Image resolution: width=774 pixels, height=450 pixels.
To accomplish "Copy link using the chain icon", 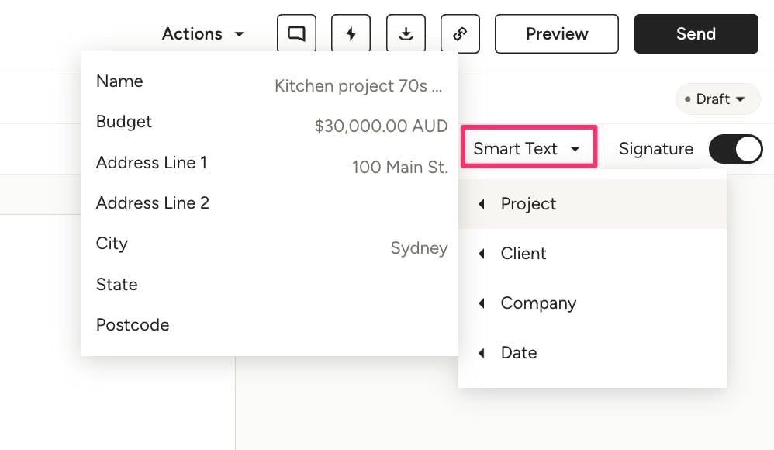I will 460,33.
